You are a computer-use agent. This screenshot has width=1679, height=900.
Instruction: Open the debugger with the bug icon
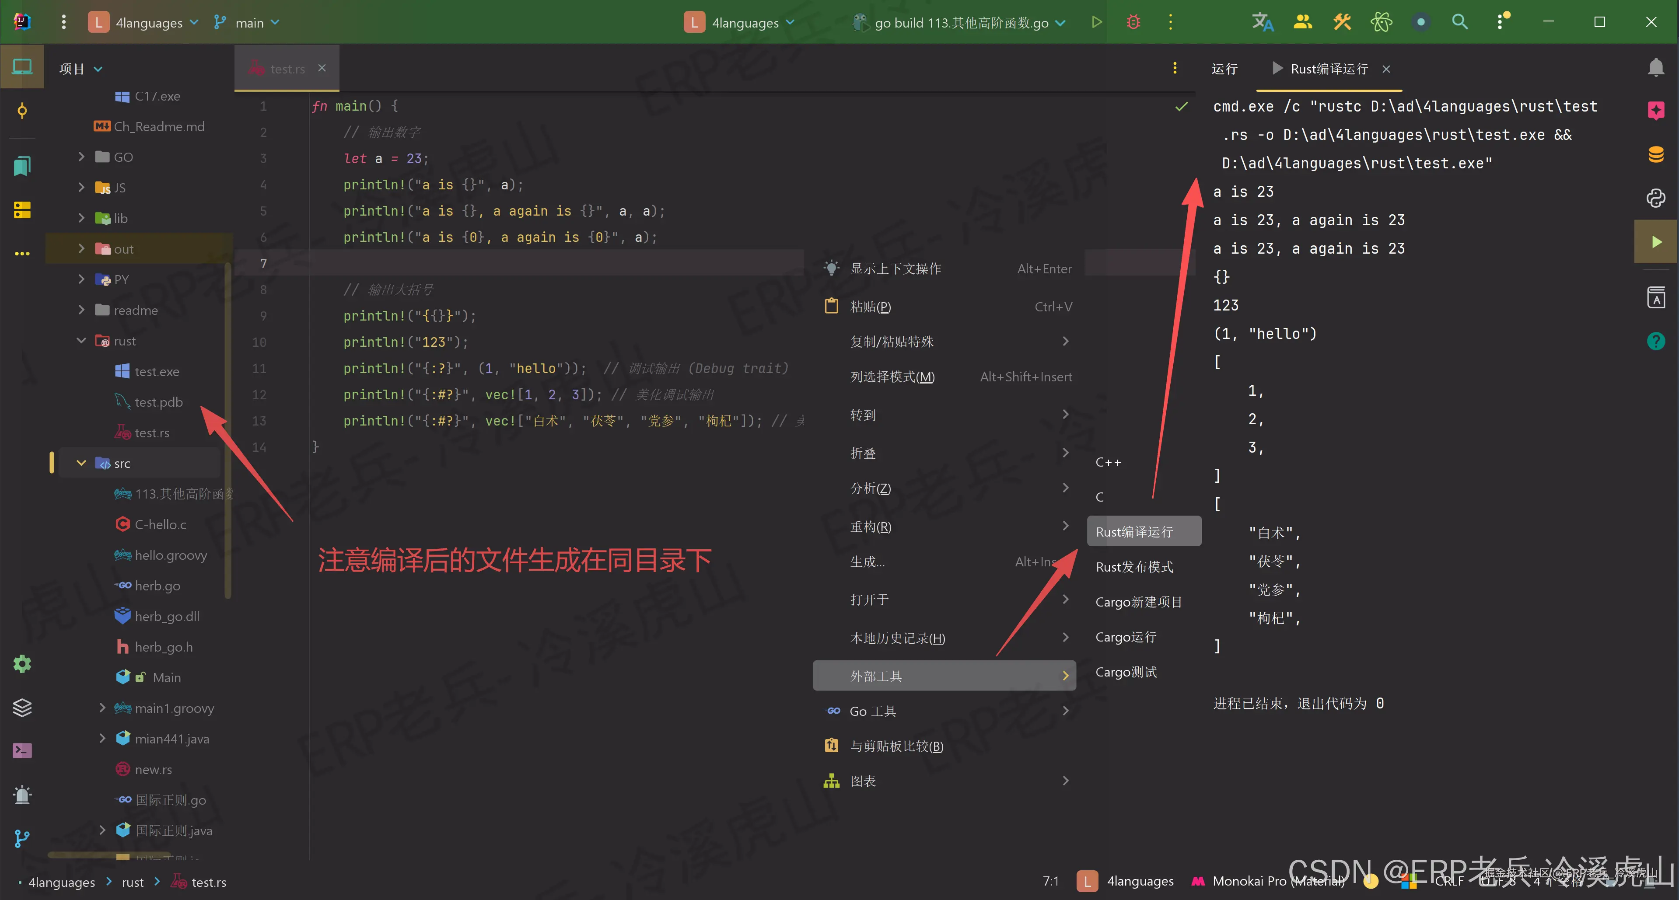(x=1133, y=21)
